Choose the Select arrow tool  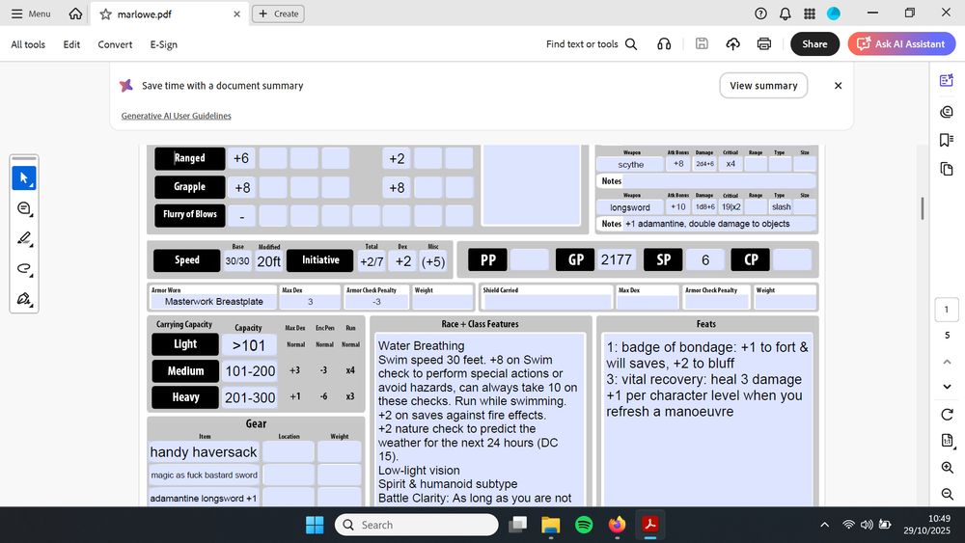pyautogui.click(x=24, y=178)
